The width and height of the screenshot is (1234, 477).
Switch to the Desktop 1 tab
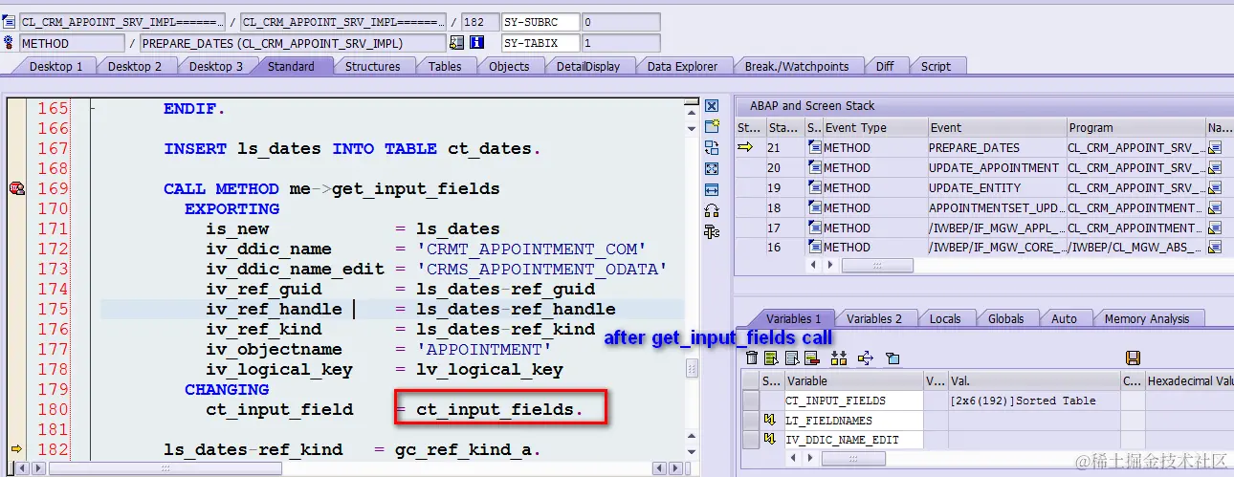(55, 66)
